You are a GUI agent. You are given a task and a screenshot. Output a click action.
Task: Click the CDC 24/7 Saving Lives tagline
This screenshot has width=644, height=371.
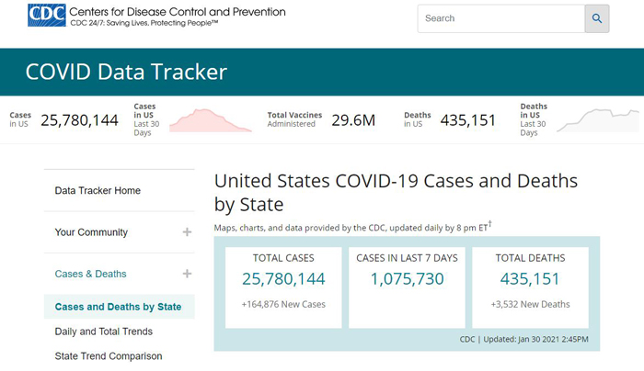pos(144,23)
